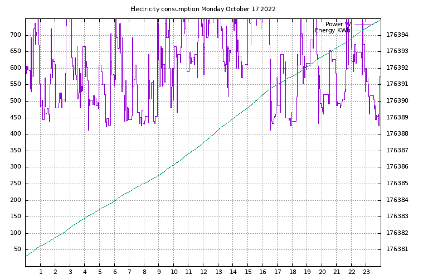Click the green Energy KWh legend line sample

point(364,31)
